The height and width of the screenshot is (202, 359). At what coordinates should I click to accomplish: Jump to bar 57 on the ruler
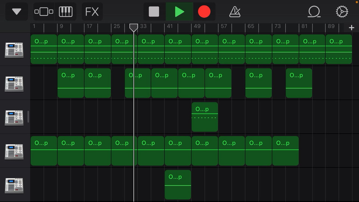224,26
